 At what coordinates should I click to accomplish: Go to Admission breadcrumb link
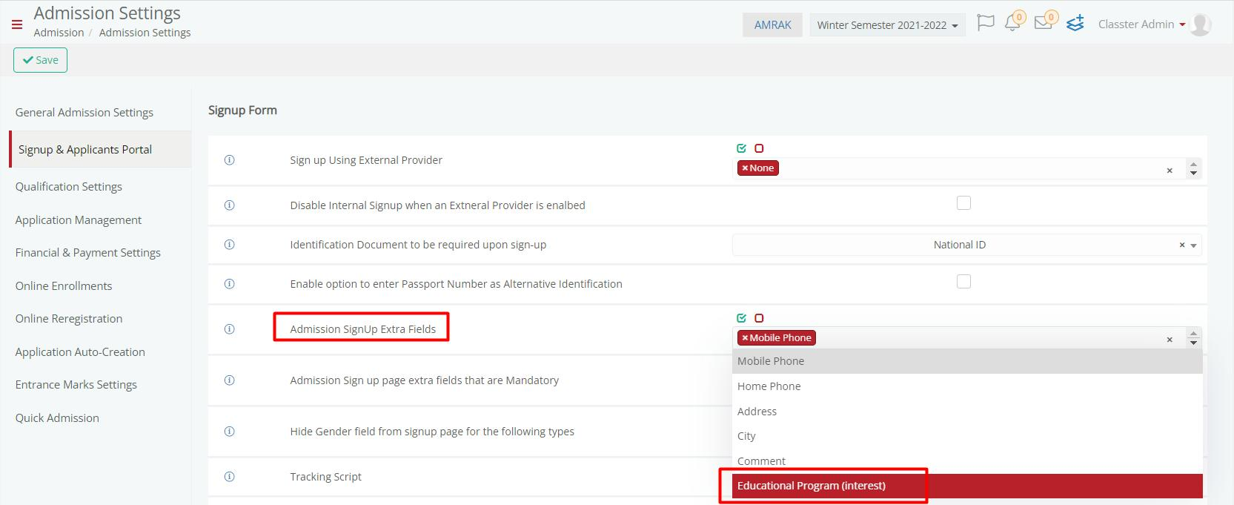[59, 33]
